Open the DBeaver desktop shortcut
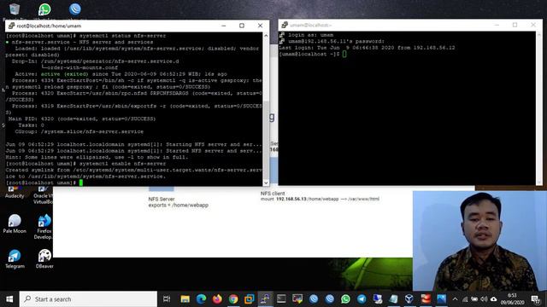 44,259
